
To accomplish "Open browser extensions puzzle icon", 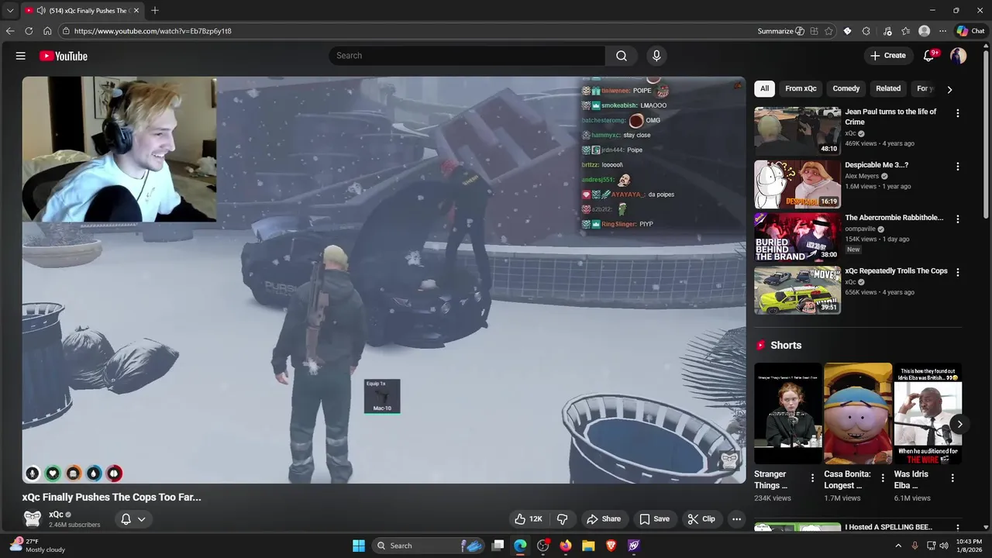I will click(866, 31).
